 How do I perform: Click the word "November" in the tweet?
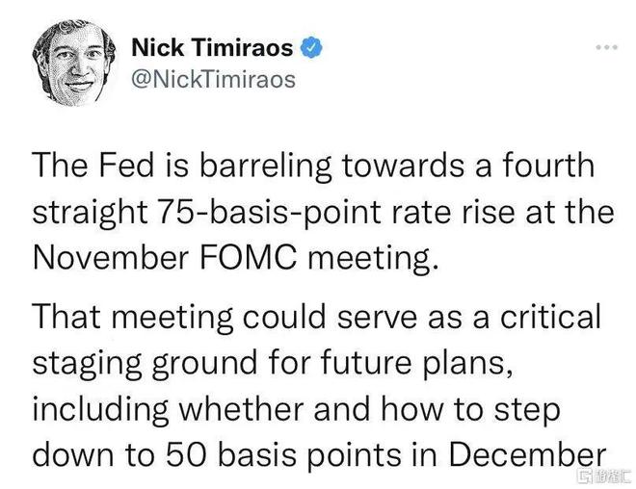coord(111,258)
